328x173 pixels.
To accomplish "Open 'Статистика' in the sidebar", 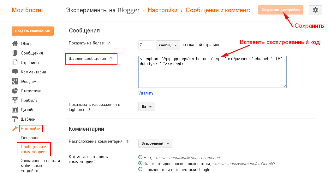I will (x=31, y=91).
